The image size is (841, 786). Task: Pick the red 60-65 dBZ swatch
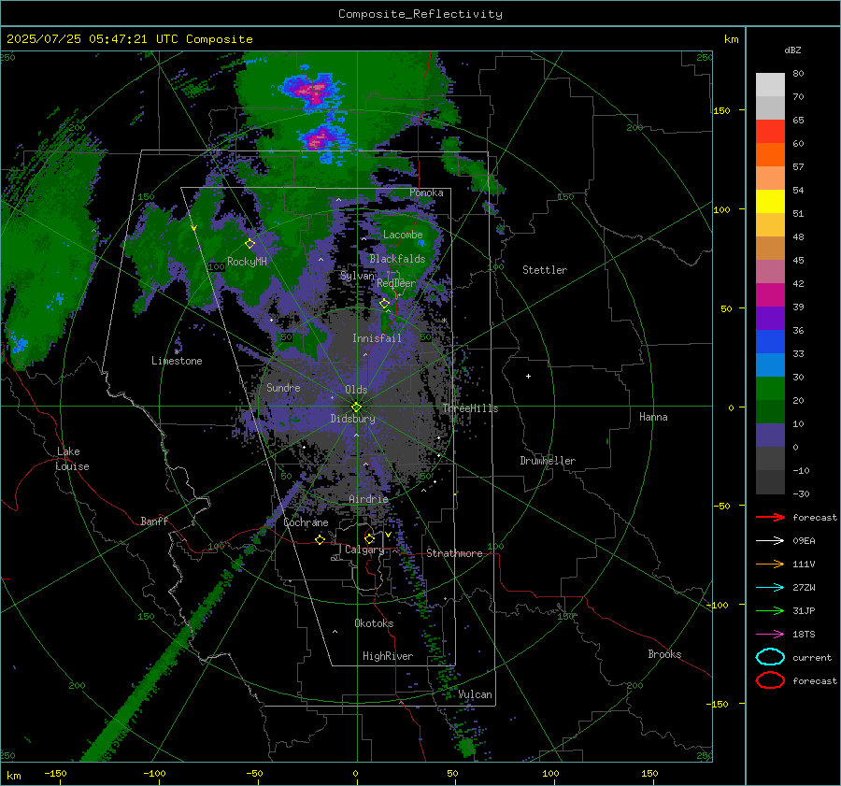click(x=770, y=132)
